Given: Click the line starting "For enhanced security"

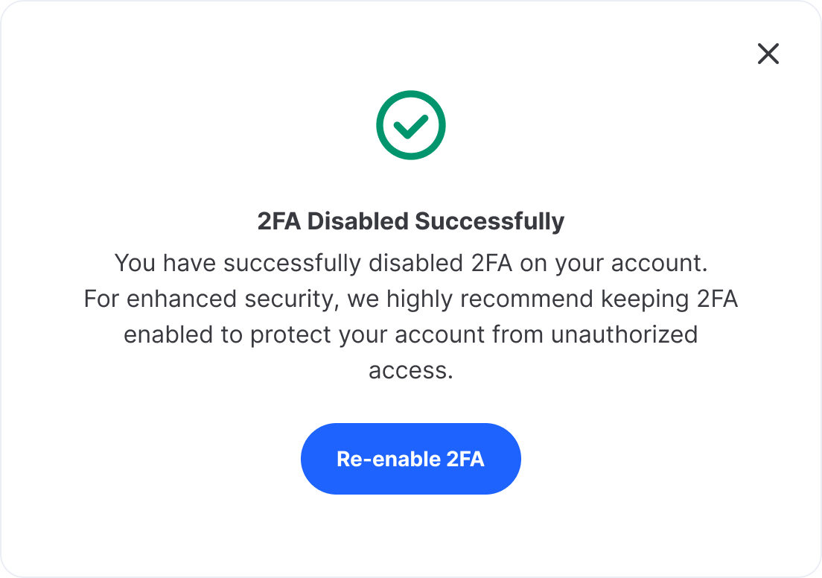Looking at the screenshot, I should pos(411,299).
